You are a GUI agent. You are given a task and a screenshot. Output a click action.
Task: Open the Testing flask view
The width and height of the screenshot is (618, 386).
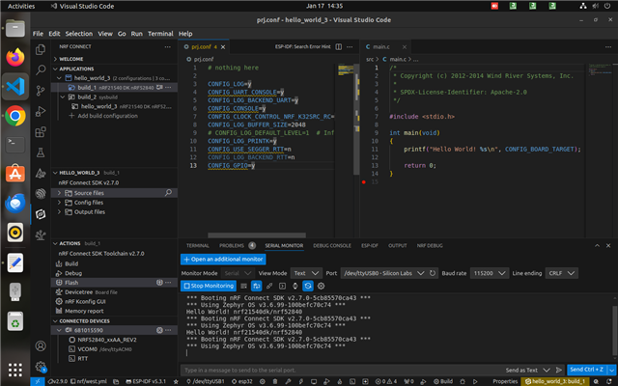tap(41, 152)
